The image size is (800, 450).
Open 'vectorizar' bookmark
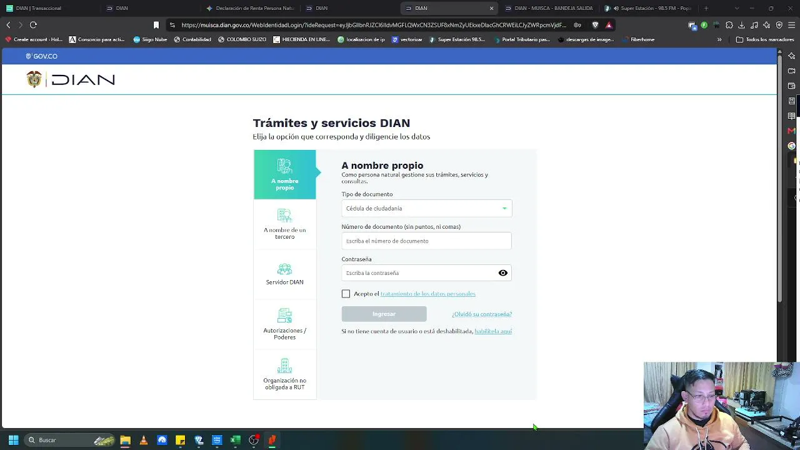click(407, 39)
